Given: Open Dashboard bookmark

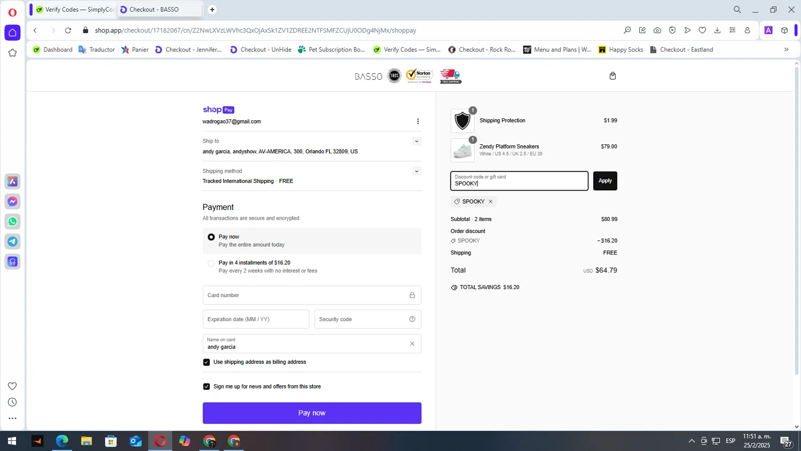Looking at the screenshot, I should coord(52,50).
